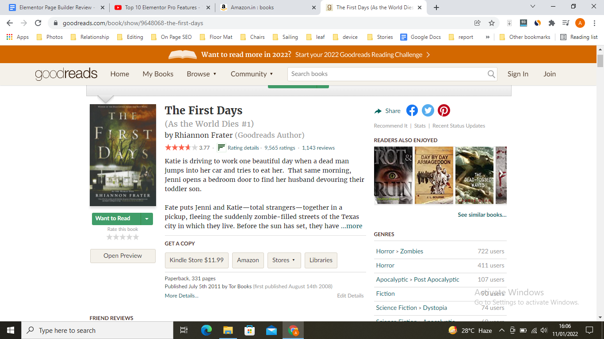The image size is (604, 339).
Task: Open Task View on the taskbar
Action: (x=184, y=330)
